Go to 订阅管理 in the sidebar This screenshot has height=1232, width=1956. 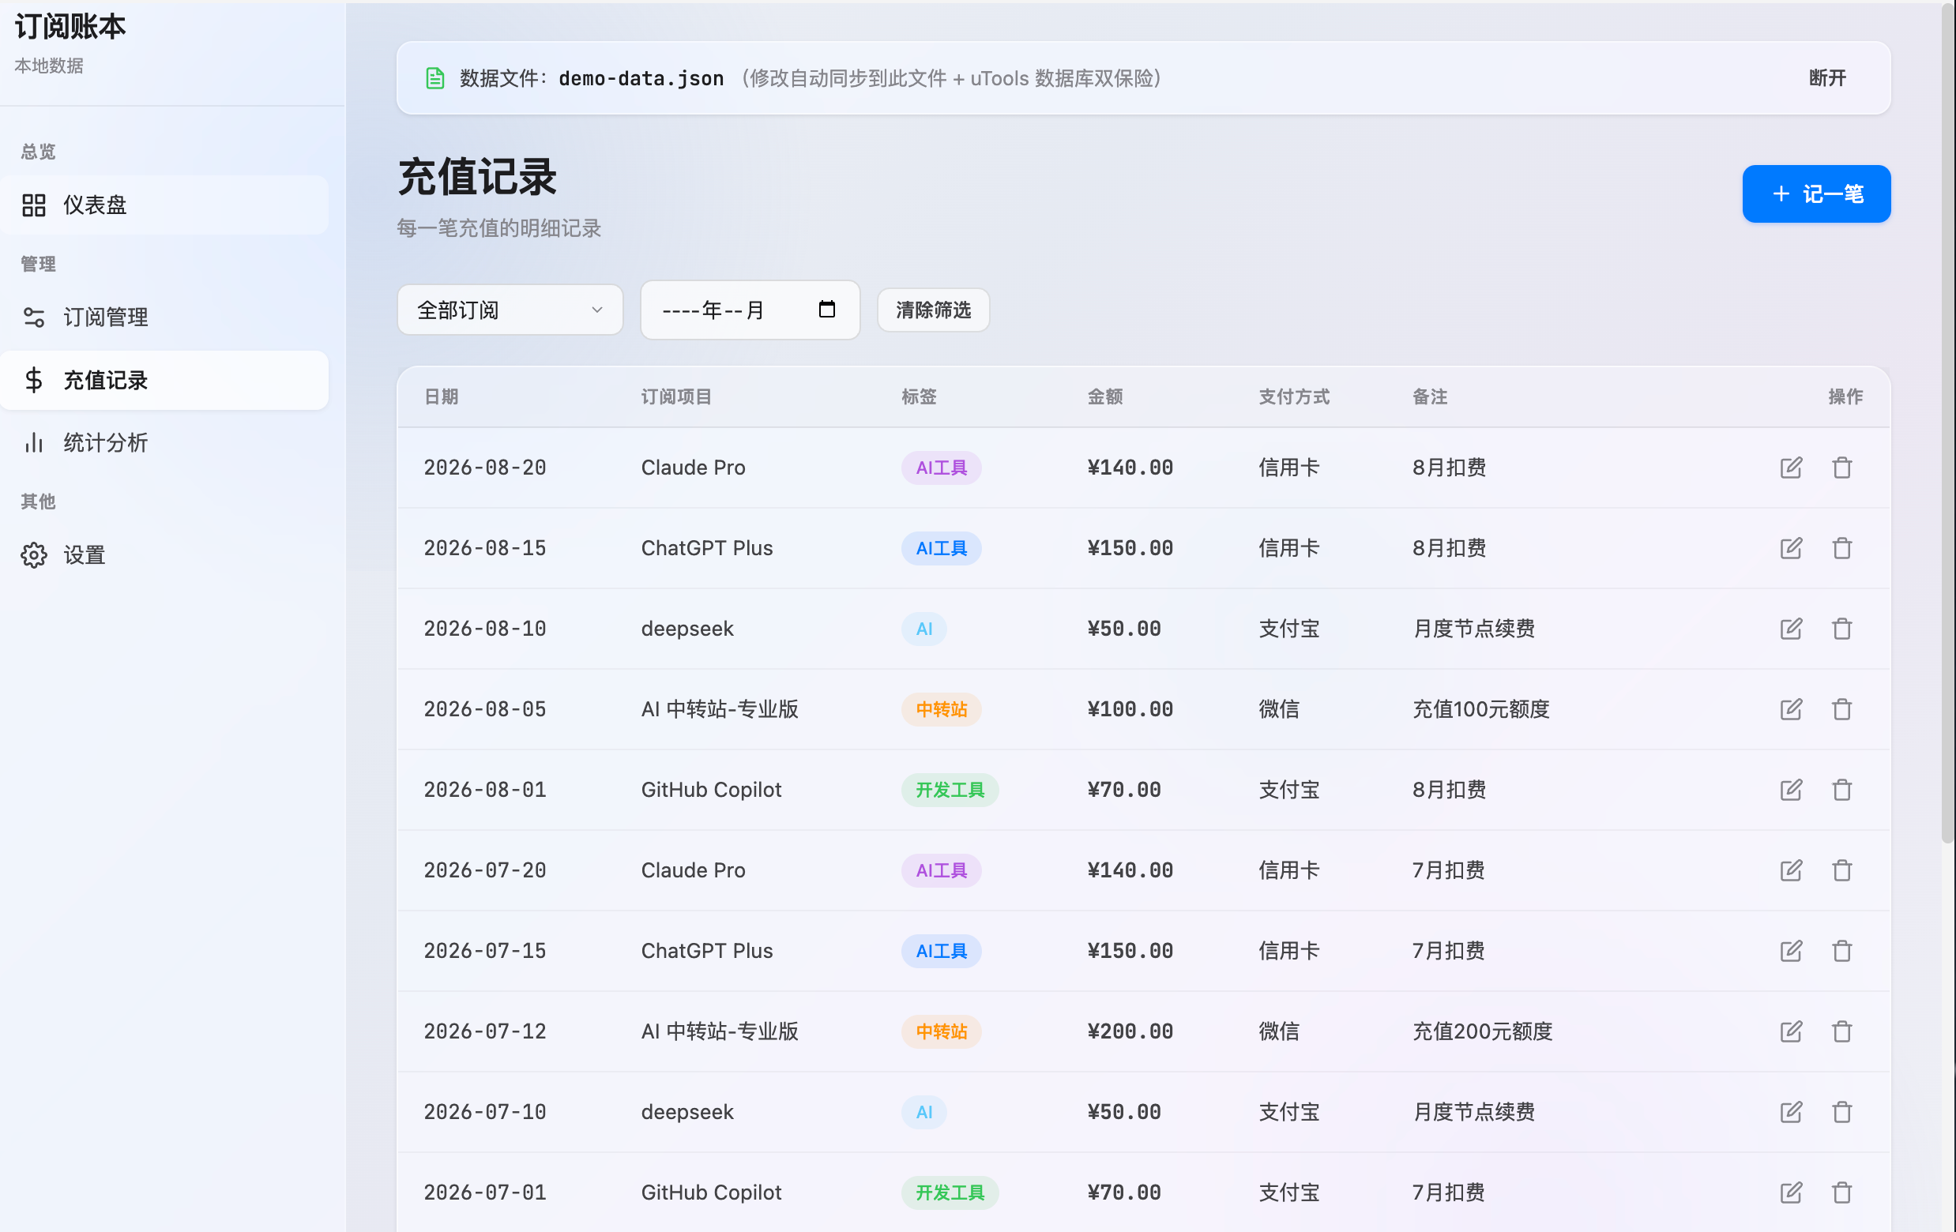[x=164, y=317]
